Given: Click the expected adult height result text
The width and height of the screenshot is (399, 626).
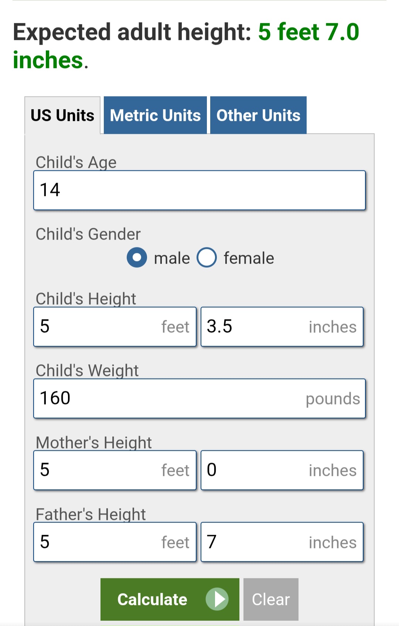Looking at the screenshot, I should [186, 45].
